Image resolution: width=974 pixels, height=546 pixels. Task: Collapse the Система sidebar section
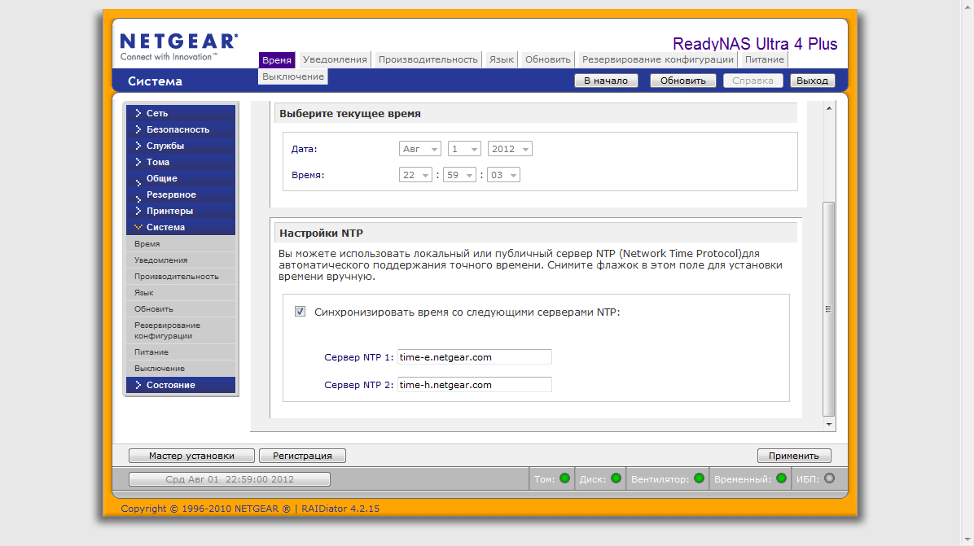coord(181,227)
